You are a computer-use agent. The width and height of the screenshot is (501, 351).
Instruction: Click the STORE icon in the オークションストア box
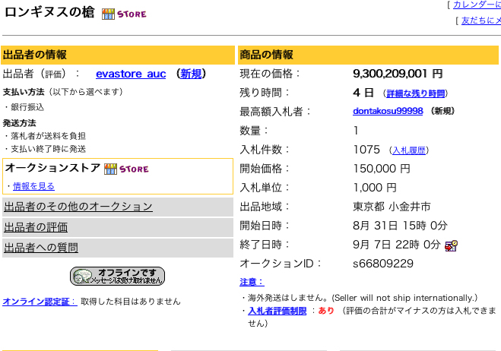coord(126,169)
